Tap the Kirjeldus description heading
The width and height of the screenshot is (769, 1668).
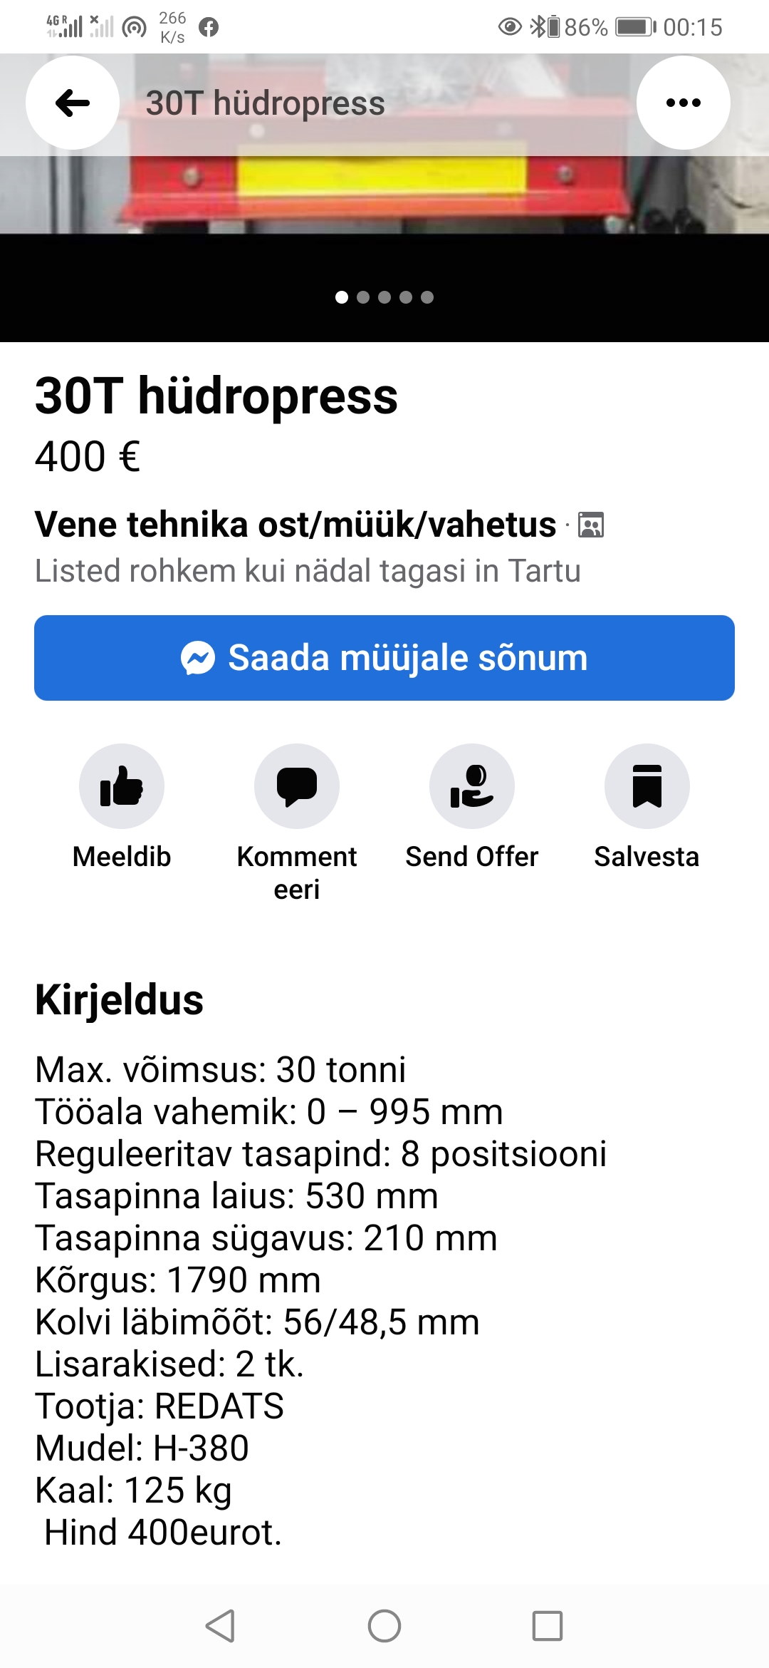tap(120, 999)
